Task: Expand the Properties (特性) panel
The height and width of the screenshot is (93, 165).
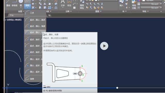Action: point(145,11)
